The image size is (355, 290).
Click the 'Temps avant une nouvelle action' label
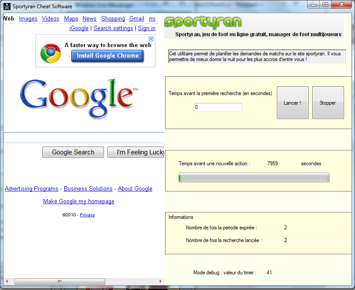(214, 164)
